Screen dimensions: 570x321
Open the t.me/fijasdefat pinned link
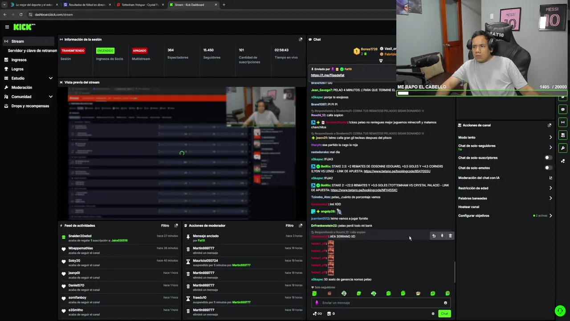coord(327,75)
